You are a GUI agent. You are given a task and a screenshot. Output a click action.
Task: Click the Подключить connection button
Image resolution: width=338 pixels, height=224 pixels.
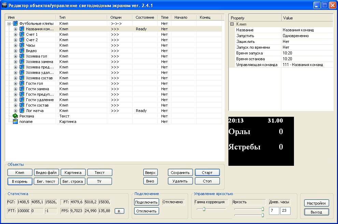pyautogui.click(x=146, y=202)
